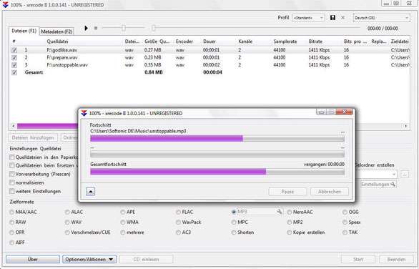Open the Optionen/Aktionen dropdown button
Image resolution: width=419 pixels, height=269 pixels.
89,259
